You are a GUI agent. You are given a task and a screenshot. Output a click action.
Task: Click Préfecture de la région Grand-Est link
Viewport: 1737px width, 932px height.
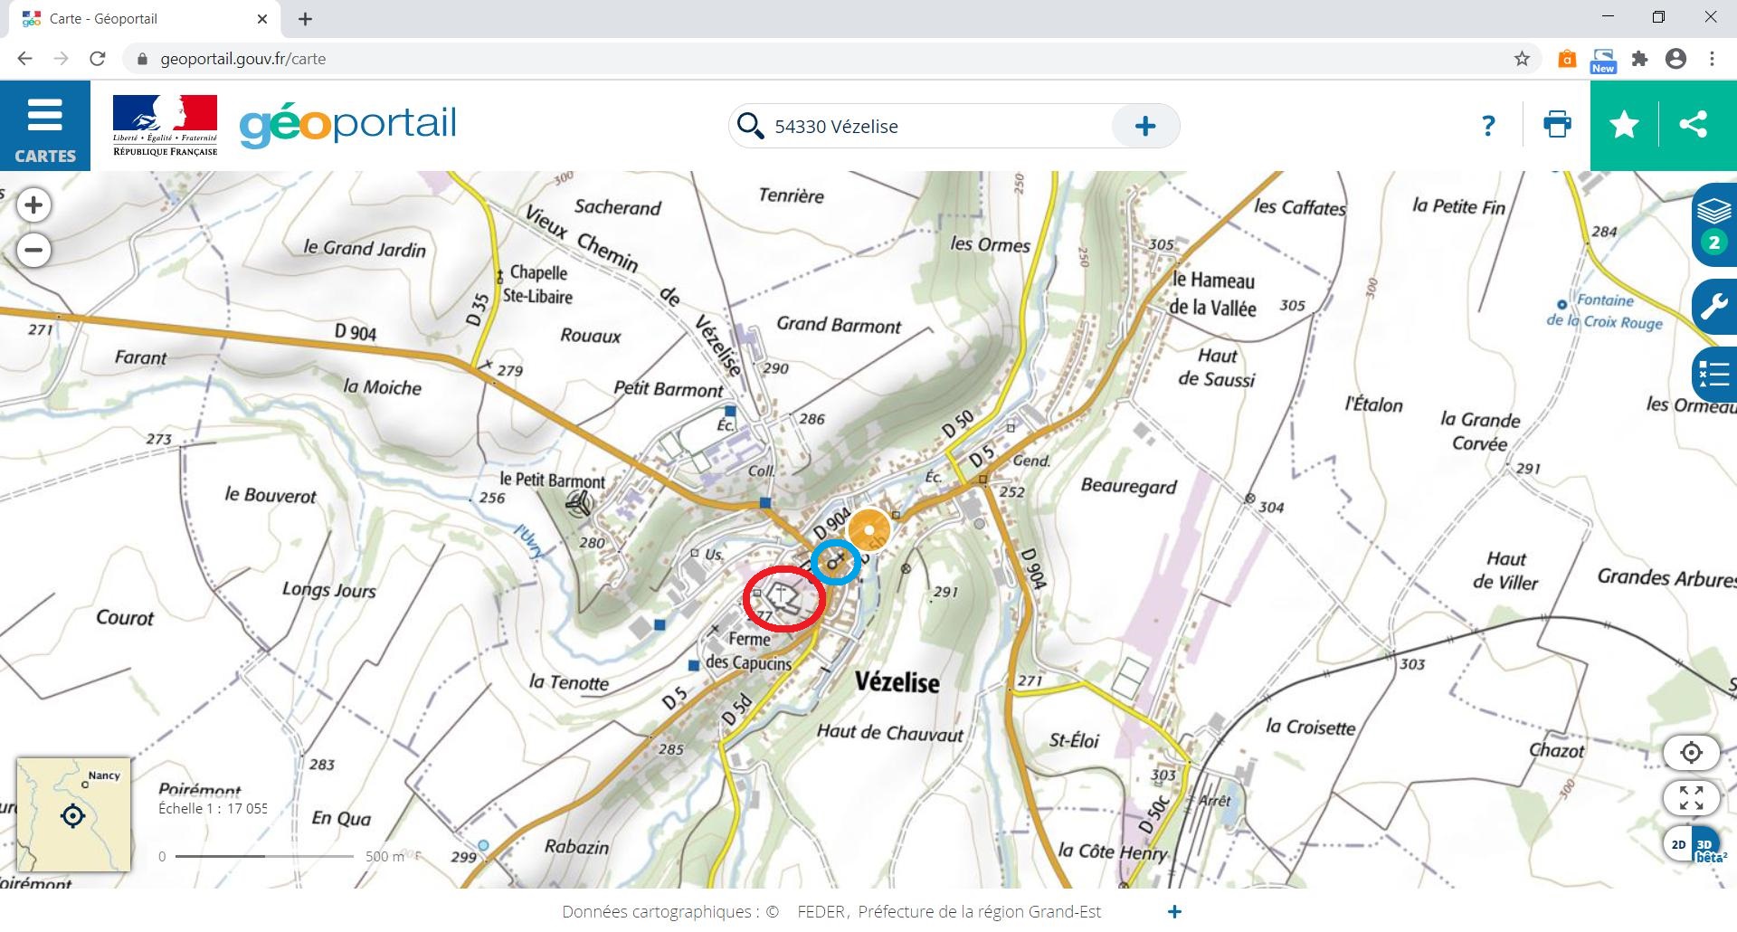[x=980, y=911]
